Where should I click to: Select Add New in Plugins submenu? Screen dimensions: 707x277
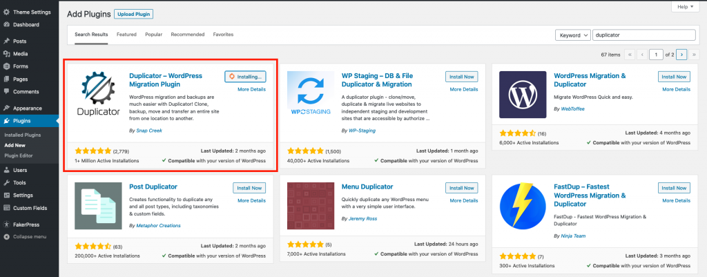tap(15, 145)
